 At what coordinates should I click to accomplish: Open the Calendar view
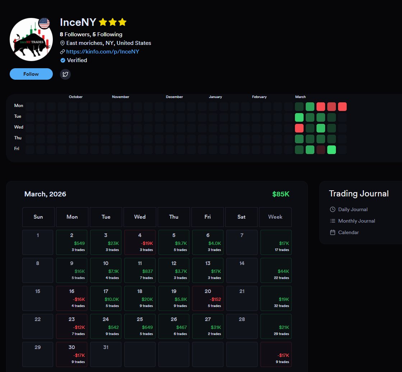[x=348, y=232]
